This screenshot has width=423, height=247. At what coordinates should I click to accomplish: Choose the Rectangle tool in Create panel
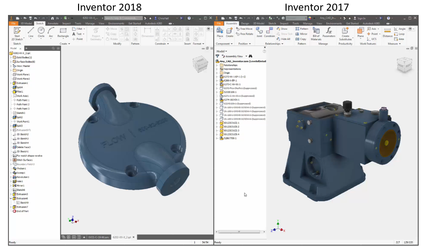coord(63,31)
